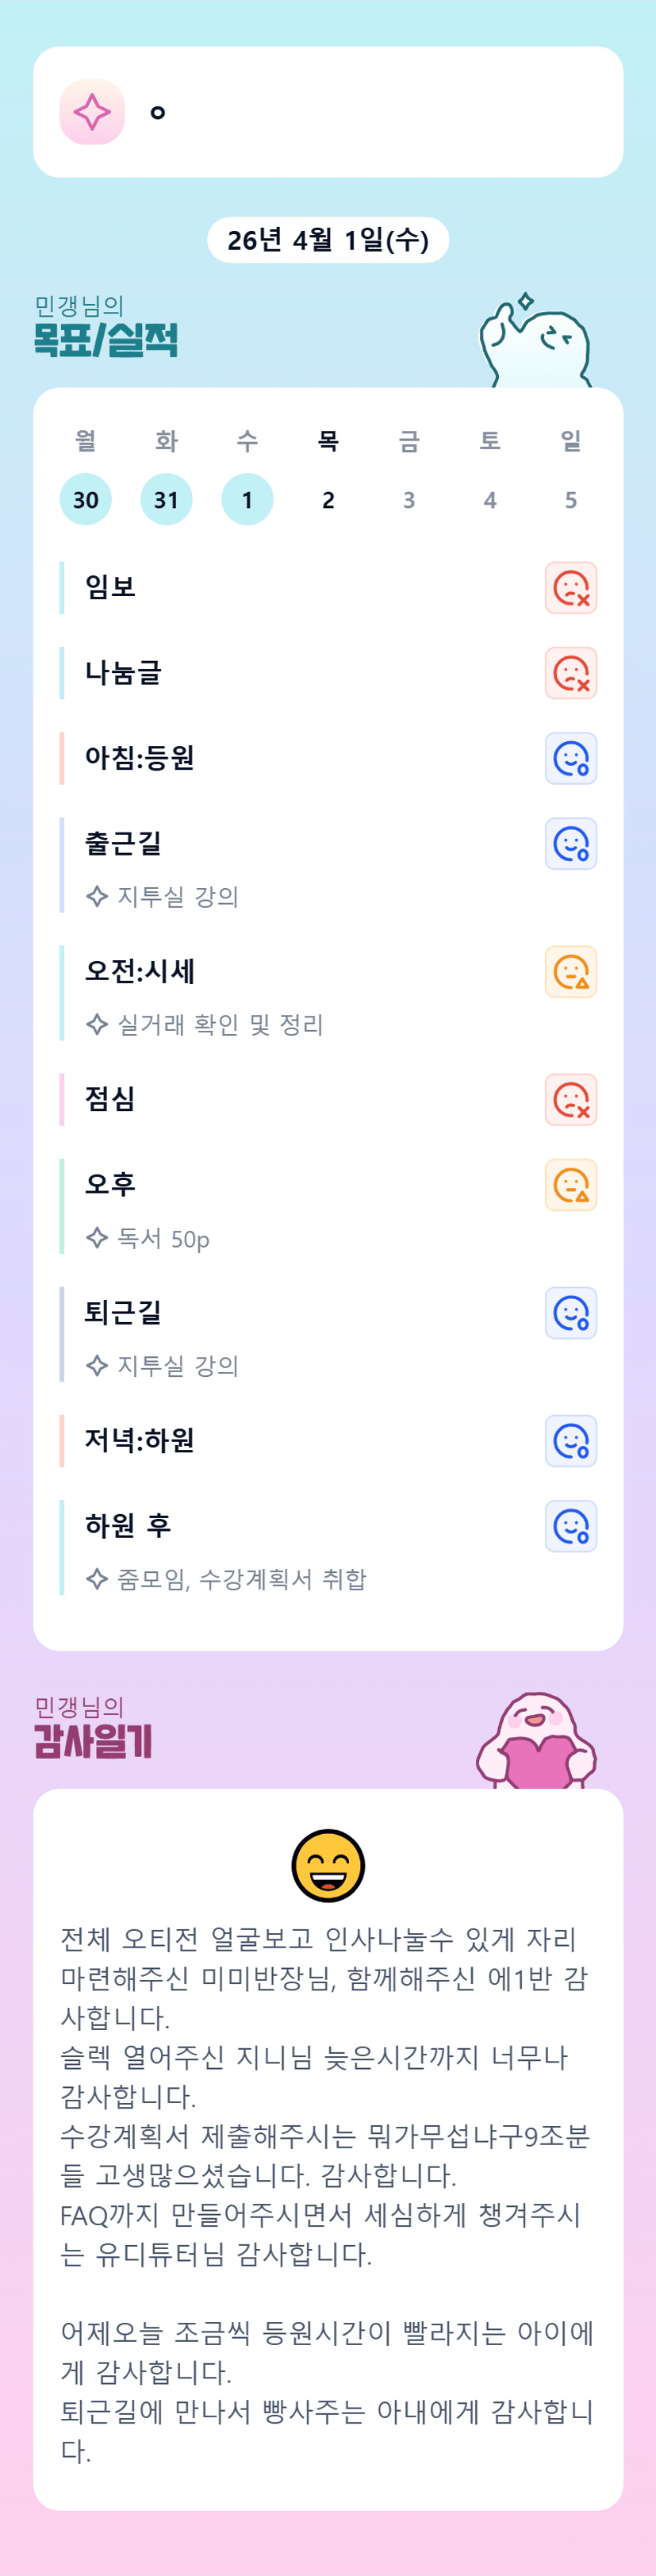Click the grinning emoji in gratitude diary

click(328, 1865)
